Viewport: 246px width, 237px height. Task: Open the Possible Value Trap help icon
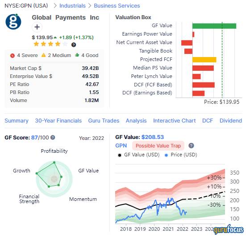191,146
